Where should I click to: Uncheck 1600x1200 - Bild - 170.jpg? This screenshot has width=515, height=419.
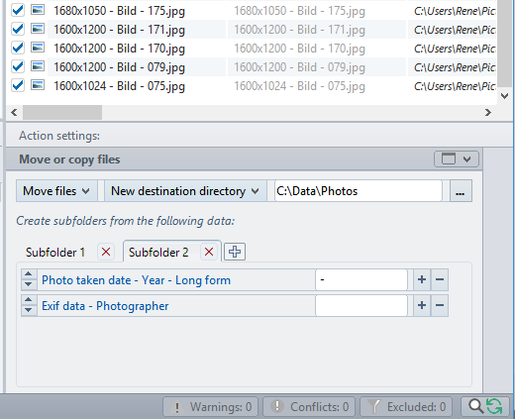(18, 48)
